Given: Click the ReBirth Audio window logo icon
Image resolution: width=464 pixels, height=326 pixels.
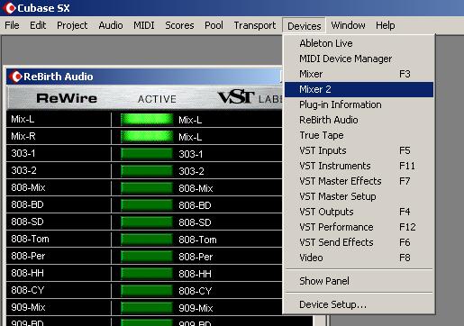Looking at the screenshot, I should coord(16,77).
